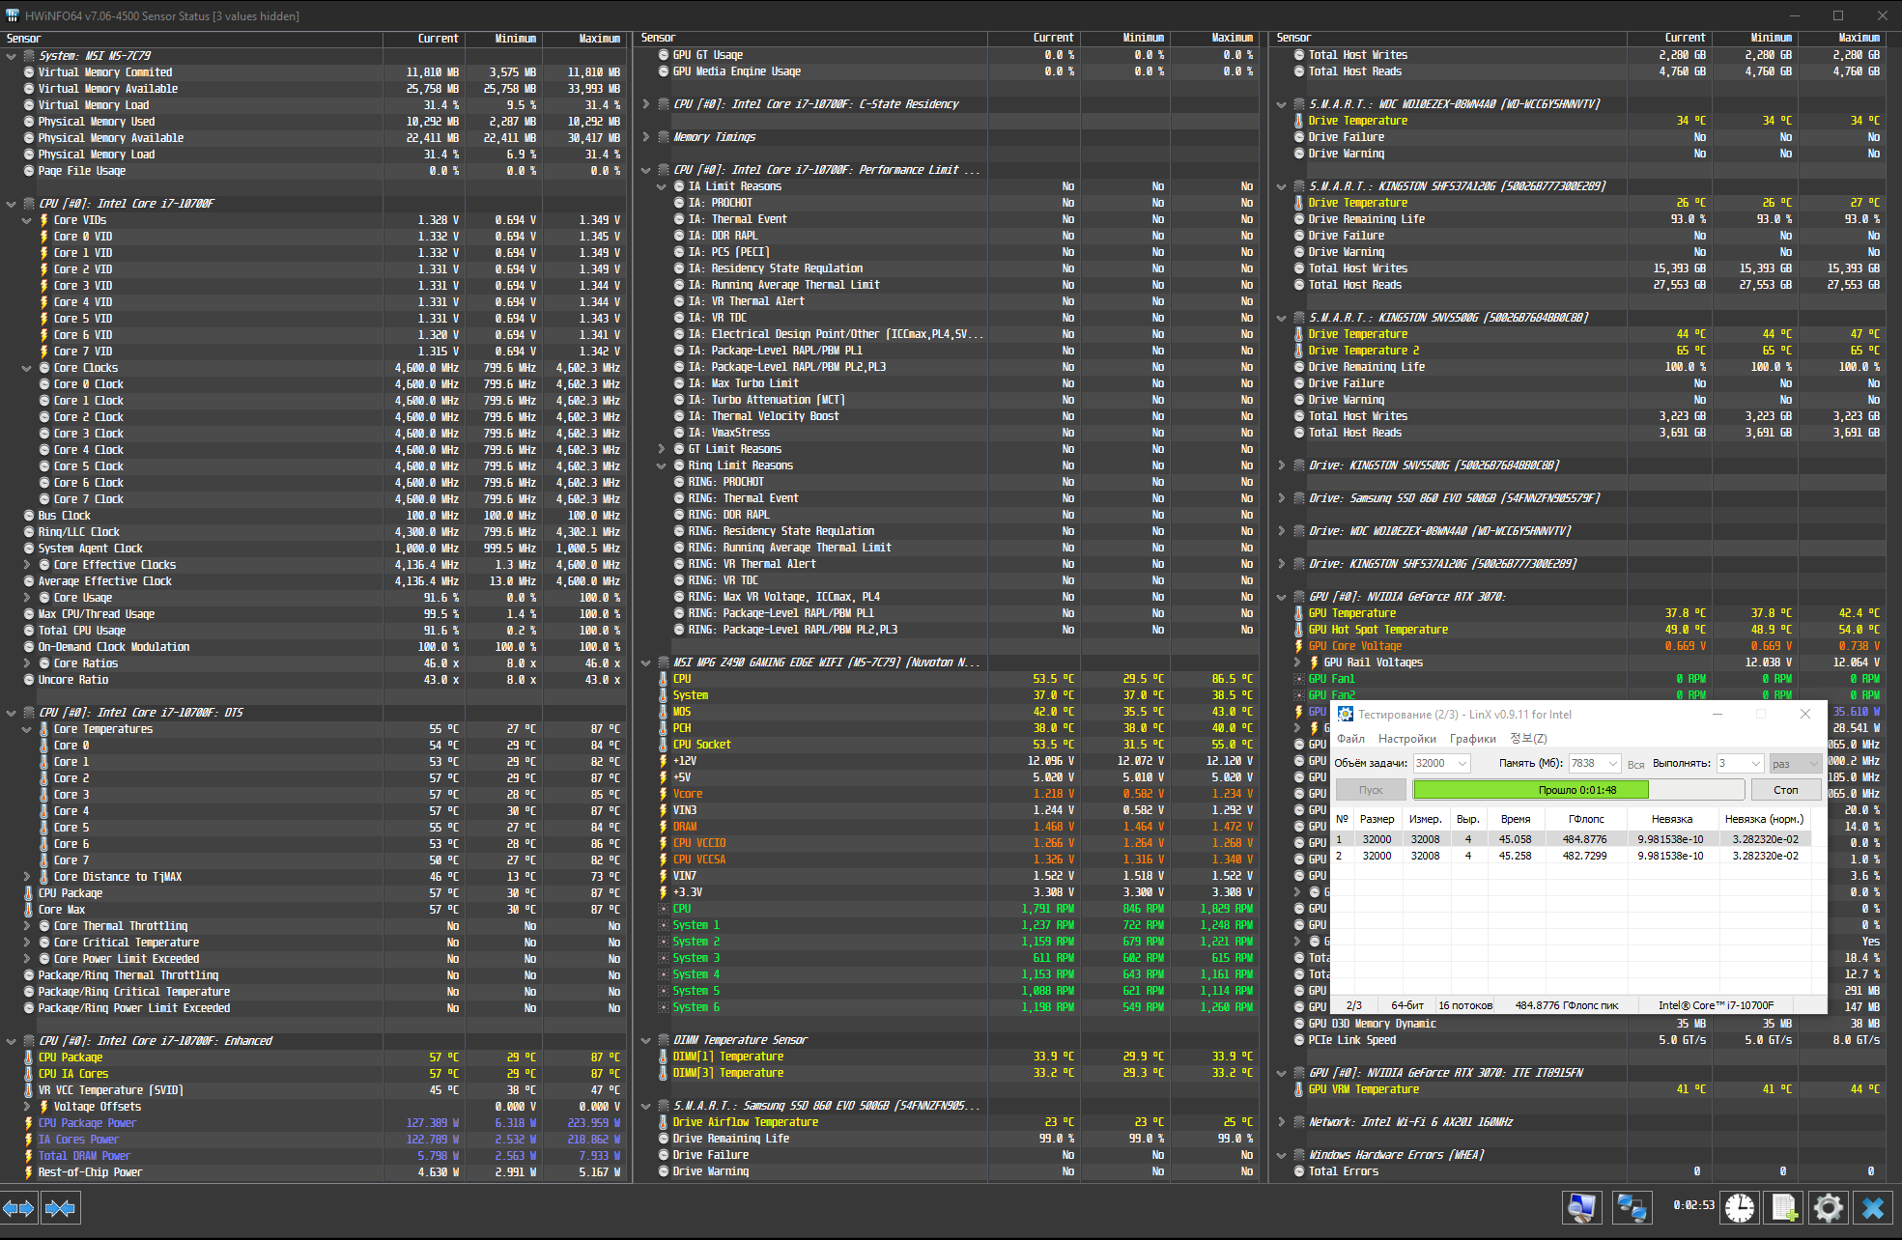This screenshot has width=1902, height=1240.
Task: Open sensor settings gear icon
Action: click(x=1828, y=1208)
